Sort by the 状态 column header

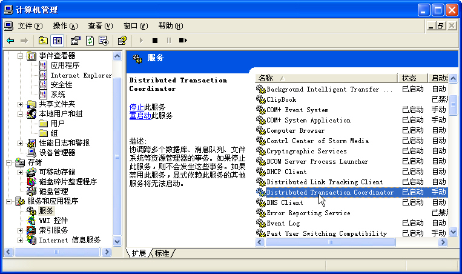[x=412, y=78]
